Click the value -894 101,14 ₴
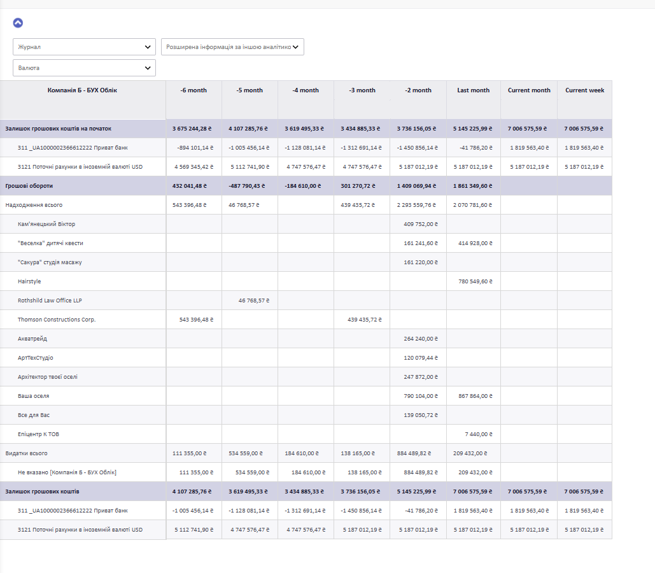Image resolution: width=655 pixels, height=573 pixels. [195, 148]
